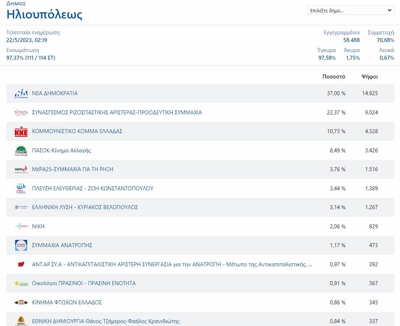The height and width of the screenshot is (326, 400).
Task: Click the Άκυρα label
Action: (x=352, y=50)
